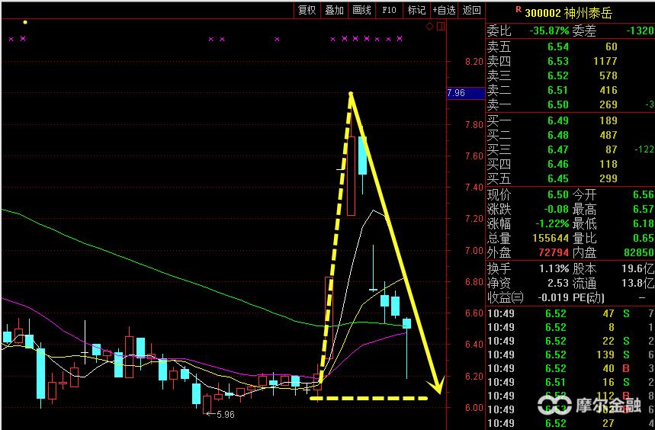
Task: Click the red R badge before stock code
Action: [x=519, y=10]
